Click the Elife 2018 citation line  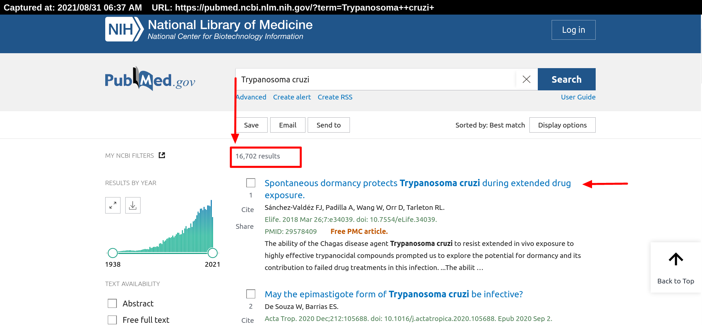click(x=351, y=219)
